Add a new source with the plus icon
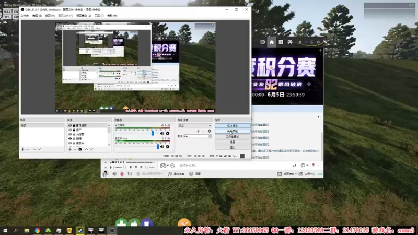The height and width of the screenshot is (235, 418). coord(70,149)
